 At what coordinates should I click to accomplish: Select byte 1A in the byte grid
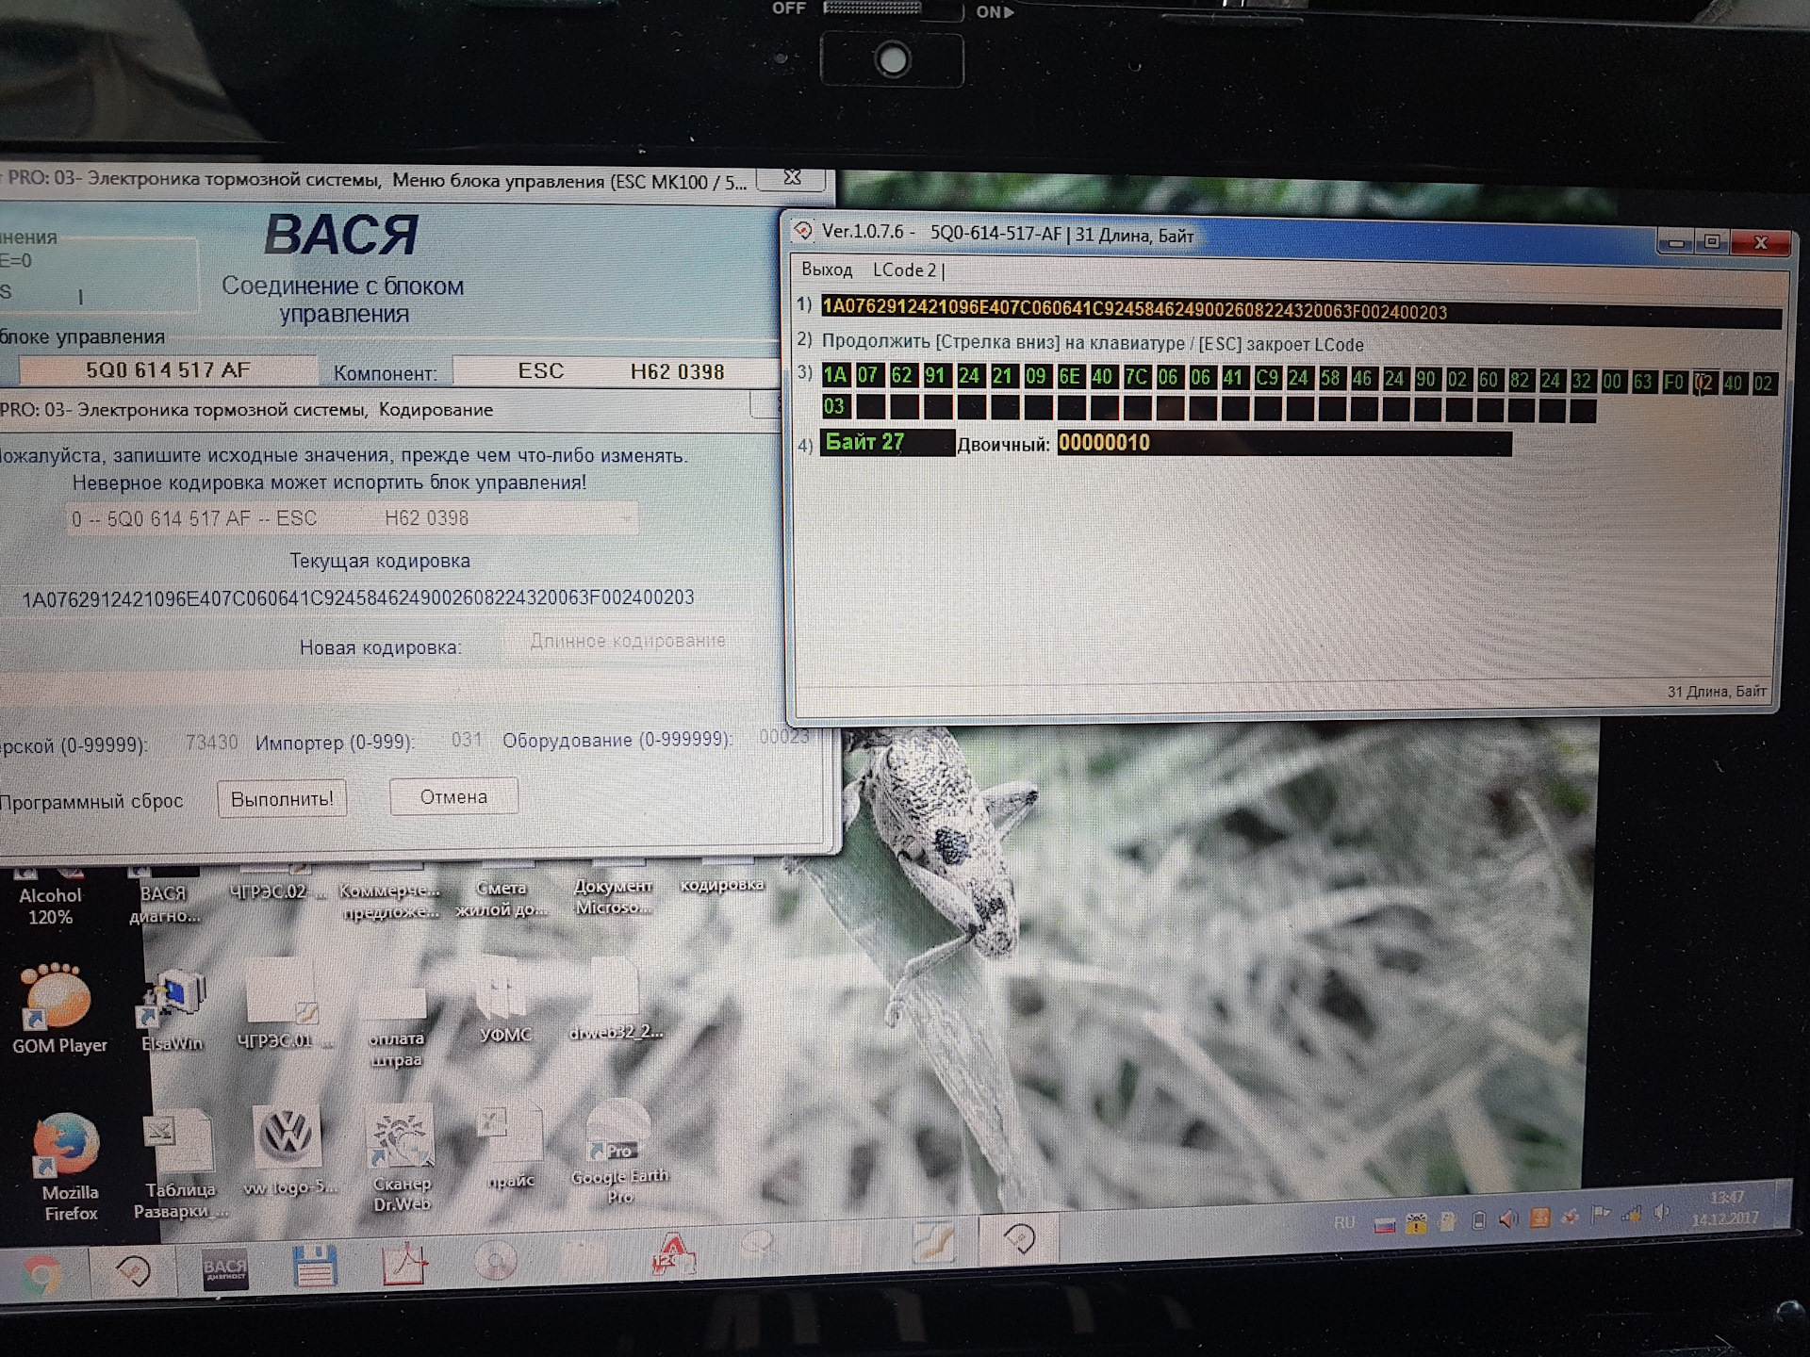834,376
